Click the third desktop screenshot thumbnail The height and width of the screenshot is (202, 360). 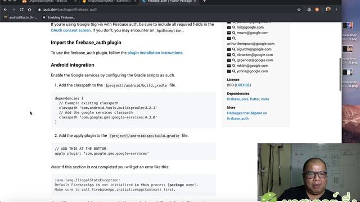tap(348, 72)
